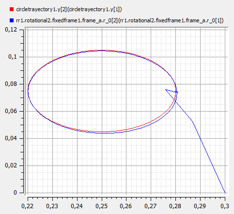Click the x-axis value 0,29

[200, 206]
